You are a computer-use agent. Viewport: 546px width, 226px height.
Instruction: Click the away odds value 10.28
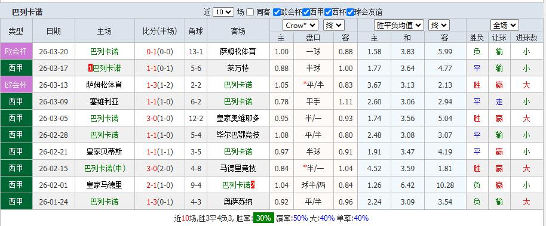pyautogui.click(x=445, y=185)
